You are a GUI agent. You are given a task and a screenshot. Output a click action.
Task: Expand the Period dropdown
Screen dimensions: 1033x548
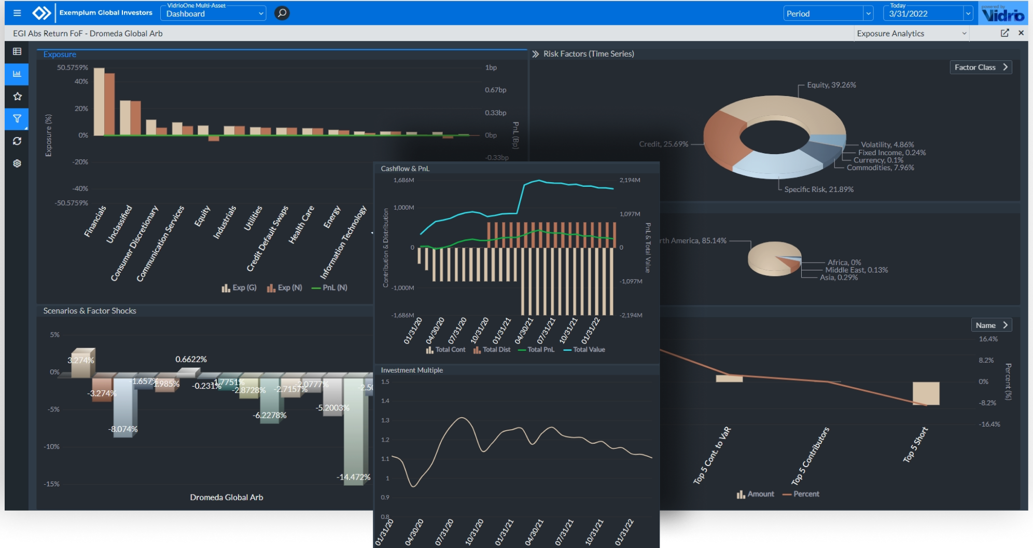coord(828,13)
